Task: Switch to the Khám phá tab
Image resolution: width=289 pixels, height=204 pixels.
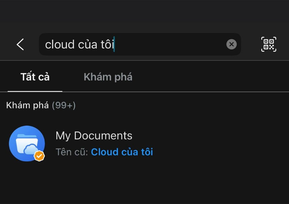Action: 108,77
